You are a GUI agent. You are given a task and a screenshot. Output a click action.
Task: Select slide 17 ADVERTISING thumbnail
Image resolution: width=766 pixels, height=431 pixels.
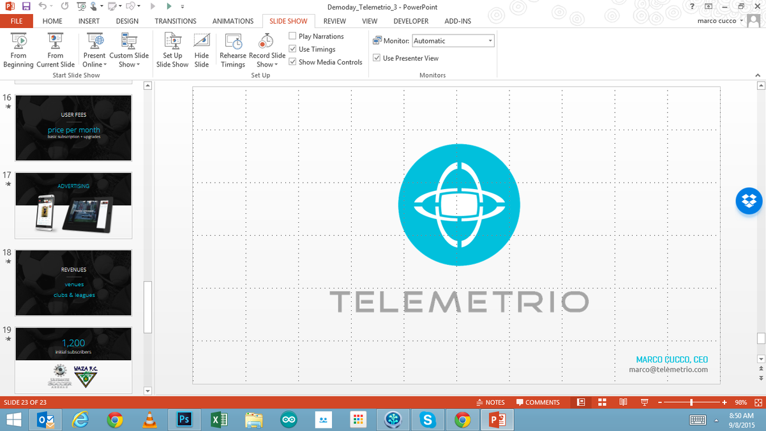click(73, 205)
